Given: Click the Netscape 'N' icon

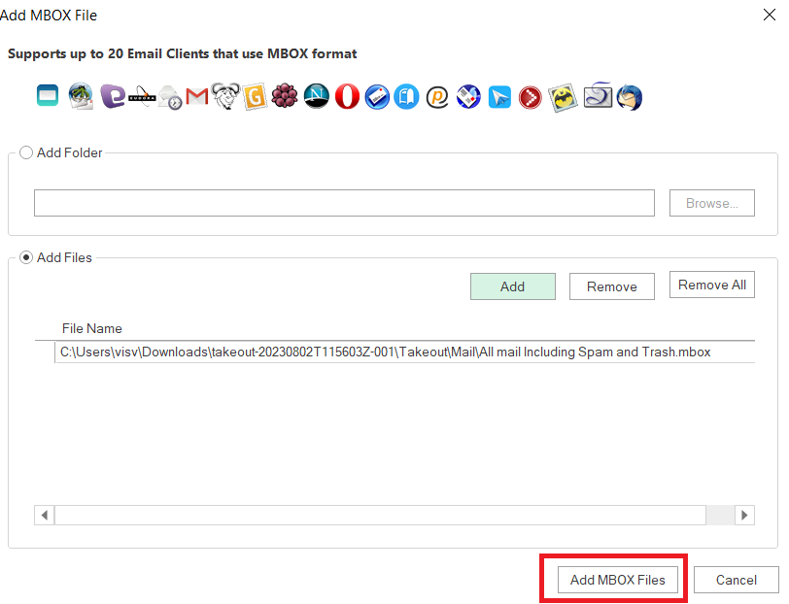Looking at the screenshot, I should pos(317,96).
